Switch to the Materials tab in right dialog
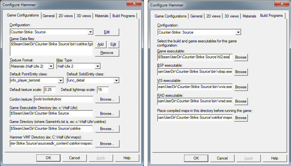 pos(249,16)
